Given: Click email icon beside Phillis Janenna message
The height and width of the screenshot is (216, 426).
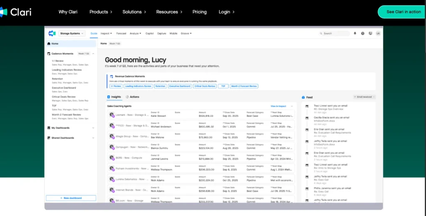Looking at the screenshot, I should (307, 189).
